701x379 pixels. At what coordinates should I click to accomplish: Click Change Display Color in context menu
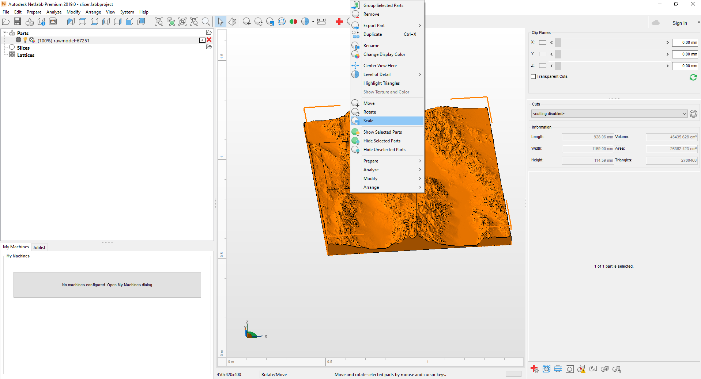pos(387,54)
